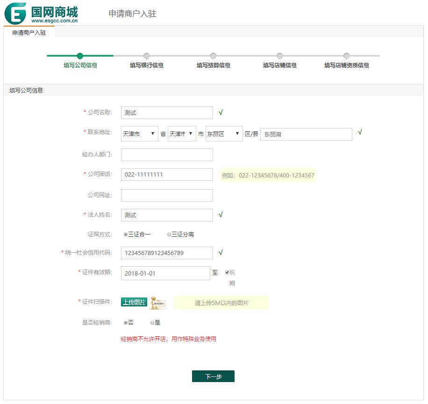Click the uploaded certificate thumbnail image
428x404 pixels.
[x=158, y=303]
